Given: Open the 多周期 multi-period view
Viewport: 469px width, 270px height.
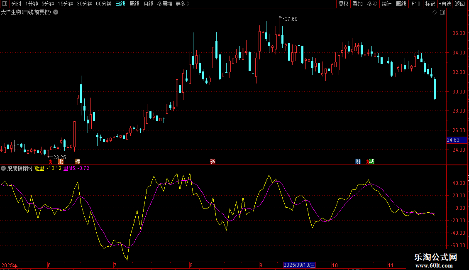Looking at the screenshot, I should (164, 4).
